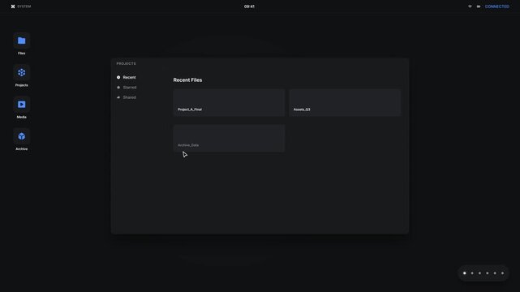Click the Wi-Fi status icon
The height and width of the screenshot is (292, 520).
470,6
